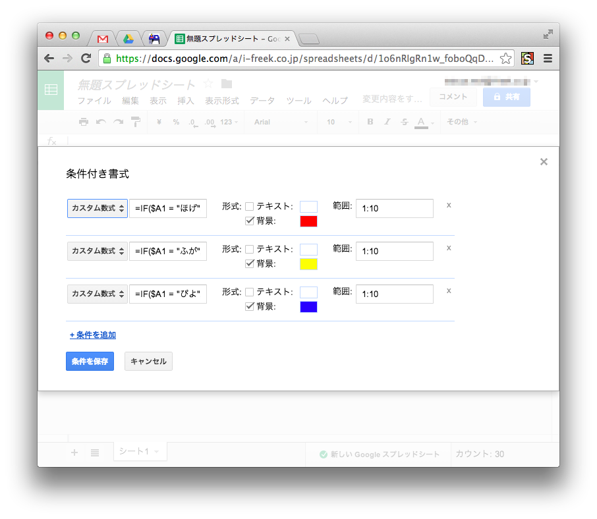This screenshot has height=519, width=597.
Task: Click the undo icon
Action: coord(101,122)
